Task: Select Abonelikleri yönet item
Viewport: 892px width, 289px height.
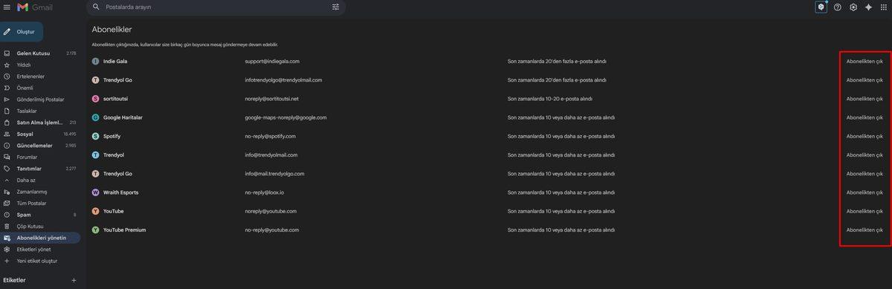Action: pos(40,238)
